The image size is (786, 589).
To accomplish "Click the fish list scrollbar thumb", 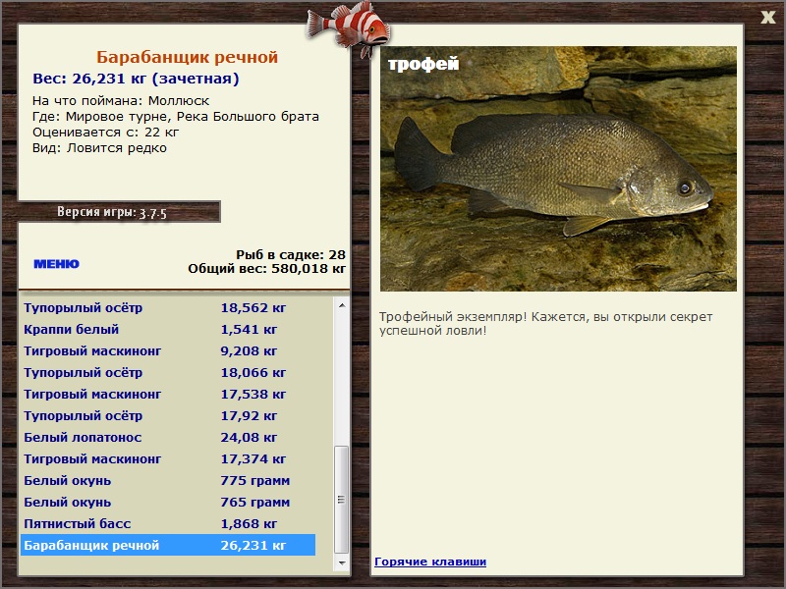I will pyautogui.click(x=341, y=500).
